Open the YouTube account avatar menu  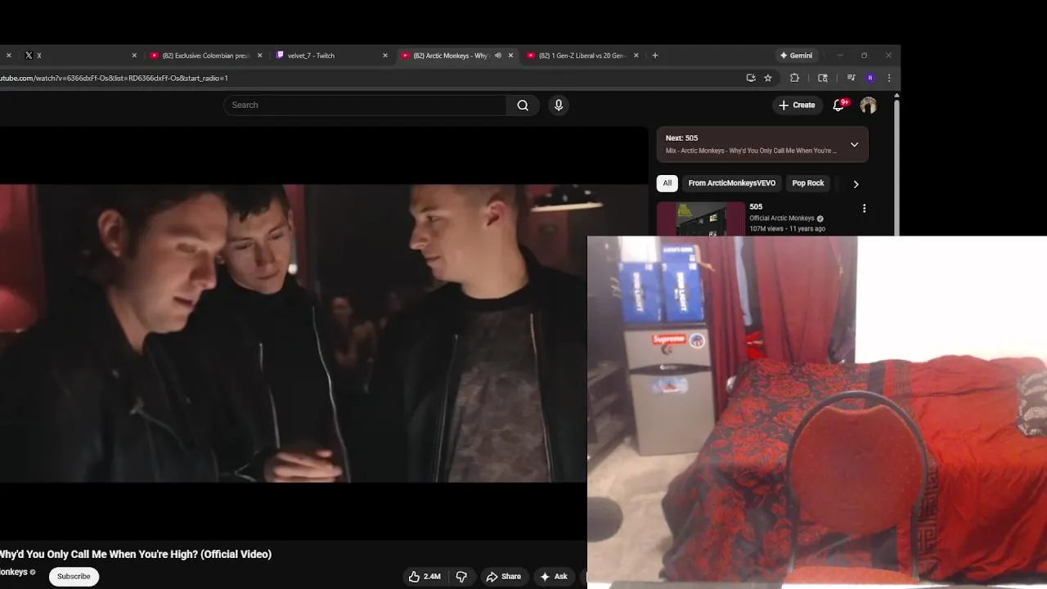[869, 105]
